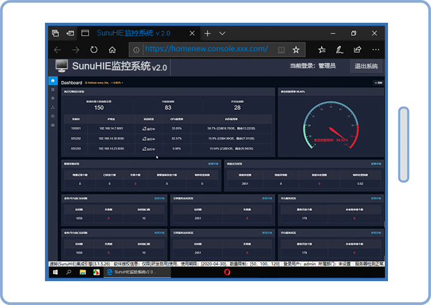Screen dimensions: 431x305
Task: Bookmark page with the star icon
Action: click(296, 49)
